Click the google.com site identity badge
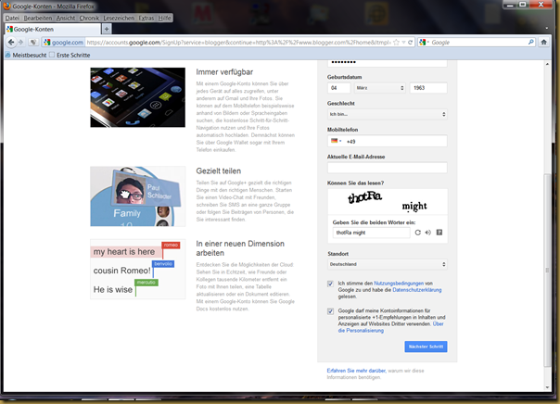The height and width of the screenshot is (404, 560). (63, 42)
